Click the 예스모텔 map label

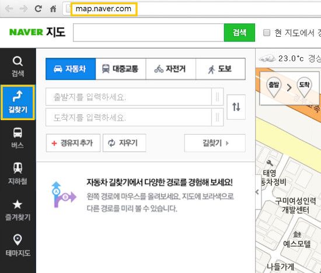(297, 244)
